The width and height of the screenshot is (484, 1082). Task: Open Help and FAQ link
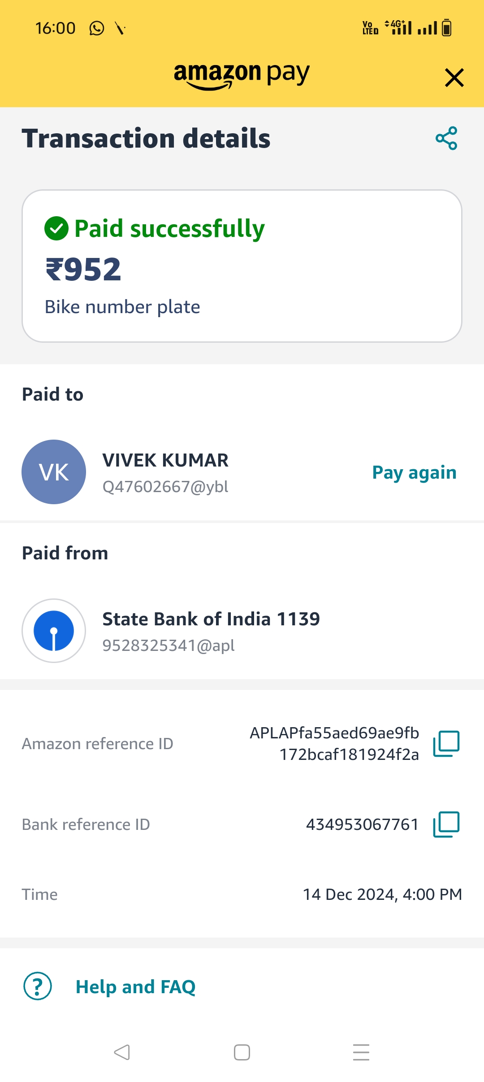(x=135, y=986)
